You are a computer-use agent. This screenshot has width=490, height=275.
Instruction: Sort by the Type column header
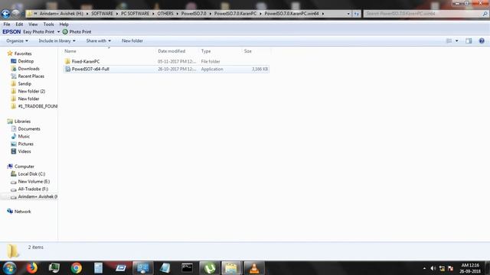coord(206,51)
